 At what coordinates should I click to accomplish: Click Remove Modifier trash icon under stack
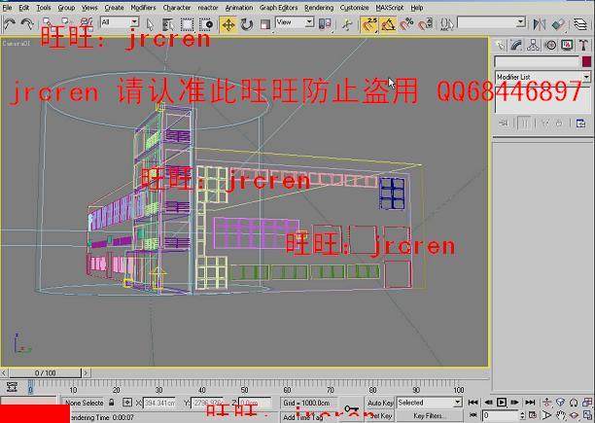[559, 123]
